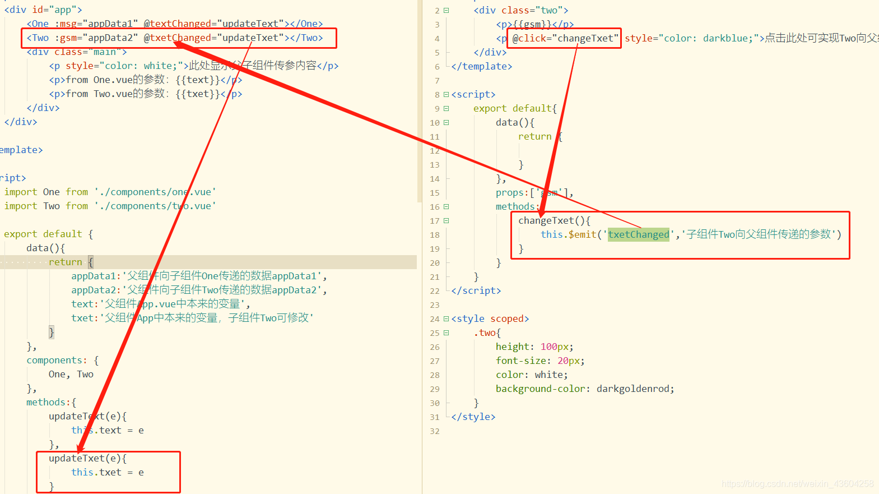Click import Two from './components/two.vue' line
Screen dimensions: 879x494
pyautogui.click(x=110, y=206)
